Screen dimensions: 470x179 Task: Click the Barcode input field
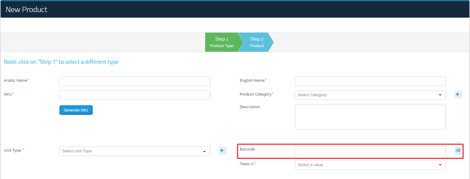click(x=370, y=151)
